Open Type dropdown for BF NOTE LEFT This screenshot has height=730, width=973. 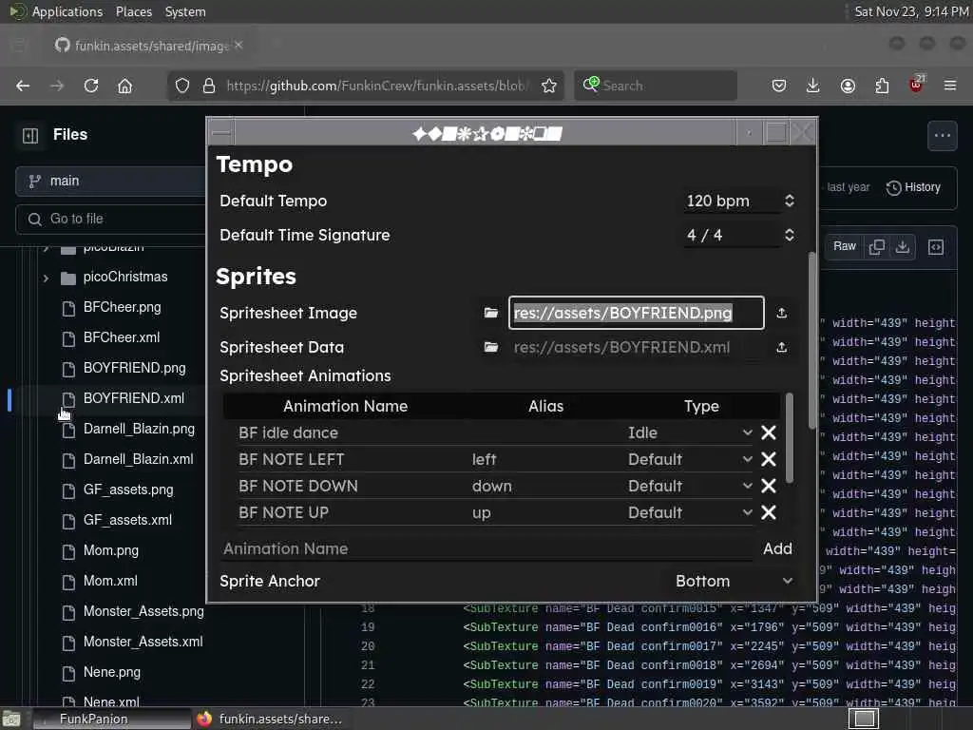pos(690,459)
